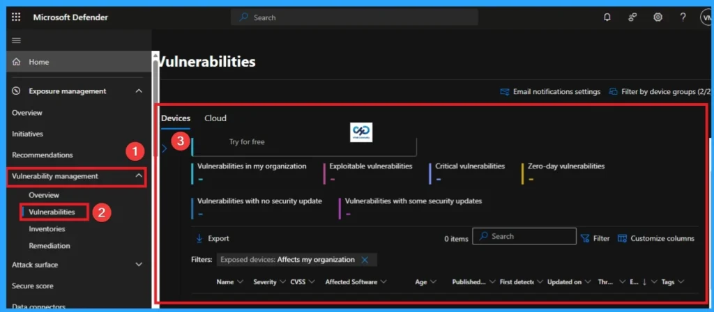Remove the Exposed devices filter chip

tap(364, 260)
